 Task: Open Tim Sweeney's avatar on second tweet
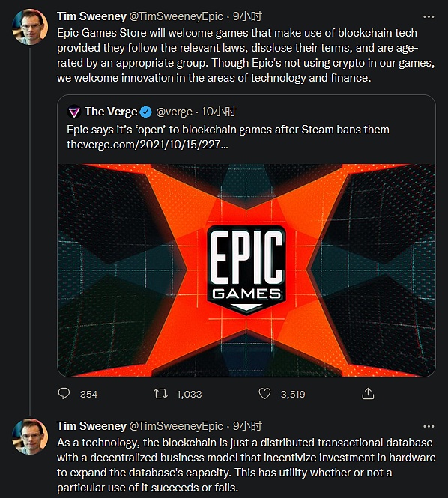(x=30, y=437)
